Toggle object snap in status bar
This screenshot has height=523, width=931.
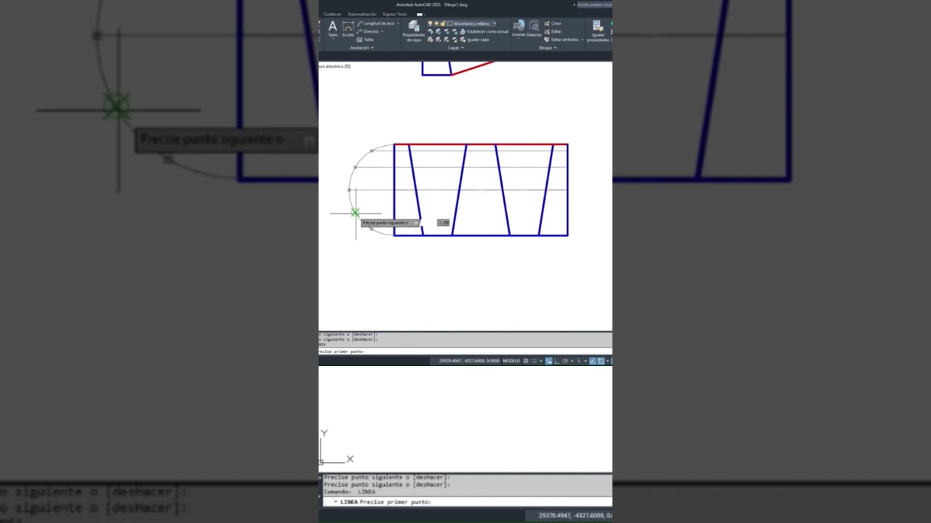601,360
